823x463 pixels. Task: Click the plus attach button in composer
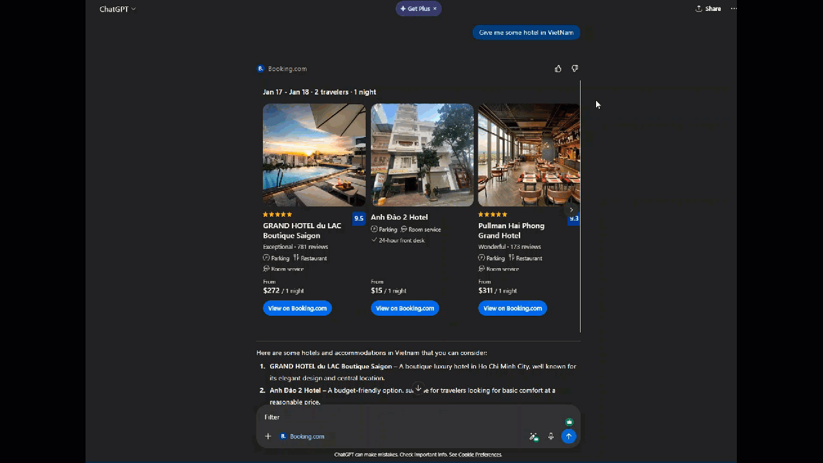[268, 437]
